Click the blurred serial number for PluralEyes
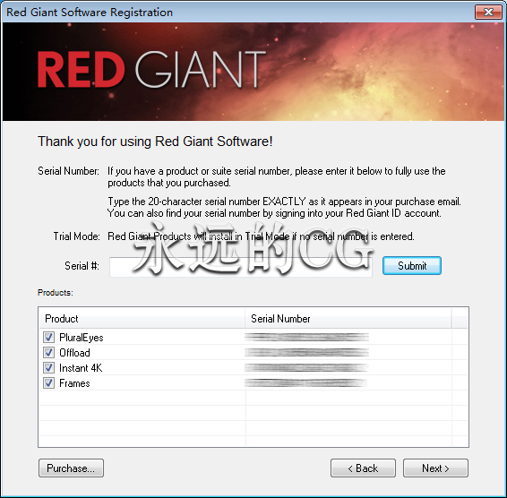 click(306, 338)
